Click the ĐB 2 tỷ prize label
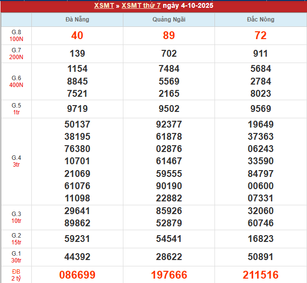 (16, 275)
